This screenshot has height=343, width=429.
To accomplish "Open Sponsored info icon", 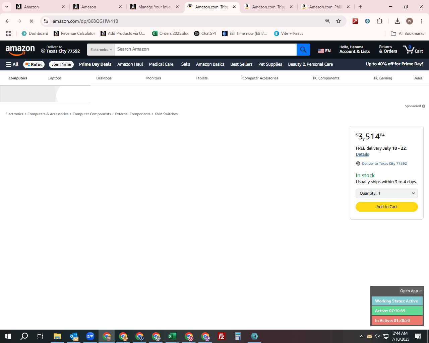I will tap(424, 106).
